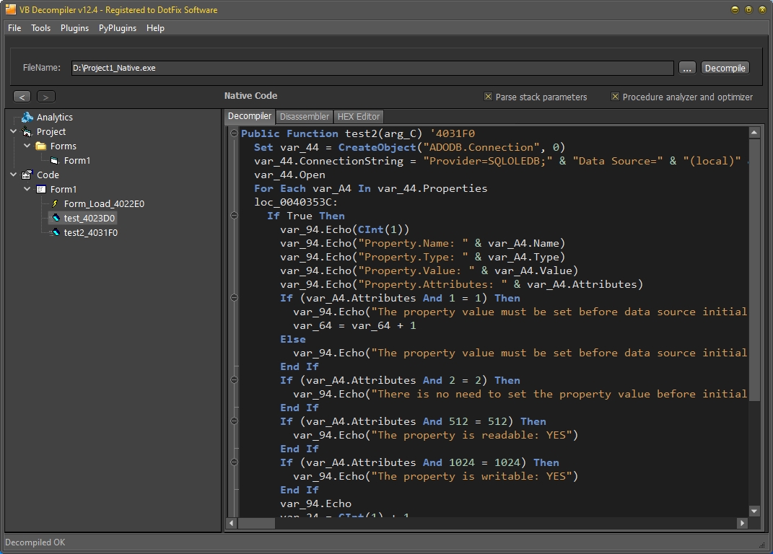Select test2_4031F0 in the tree

(x=91, y=233)
